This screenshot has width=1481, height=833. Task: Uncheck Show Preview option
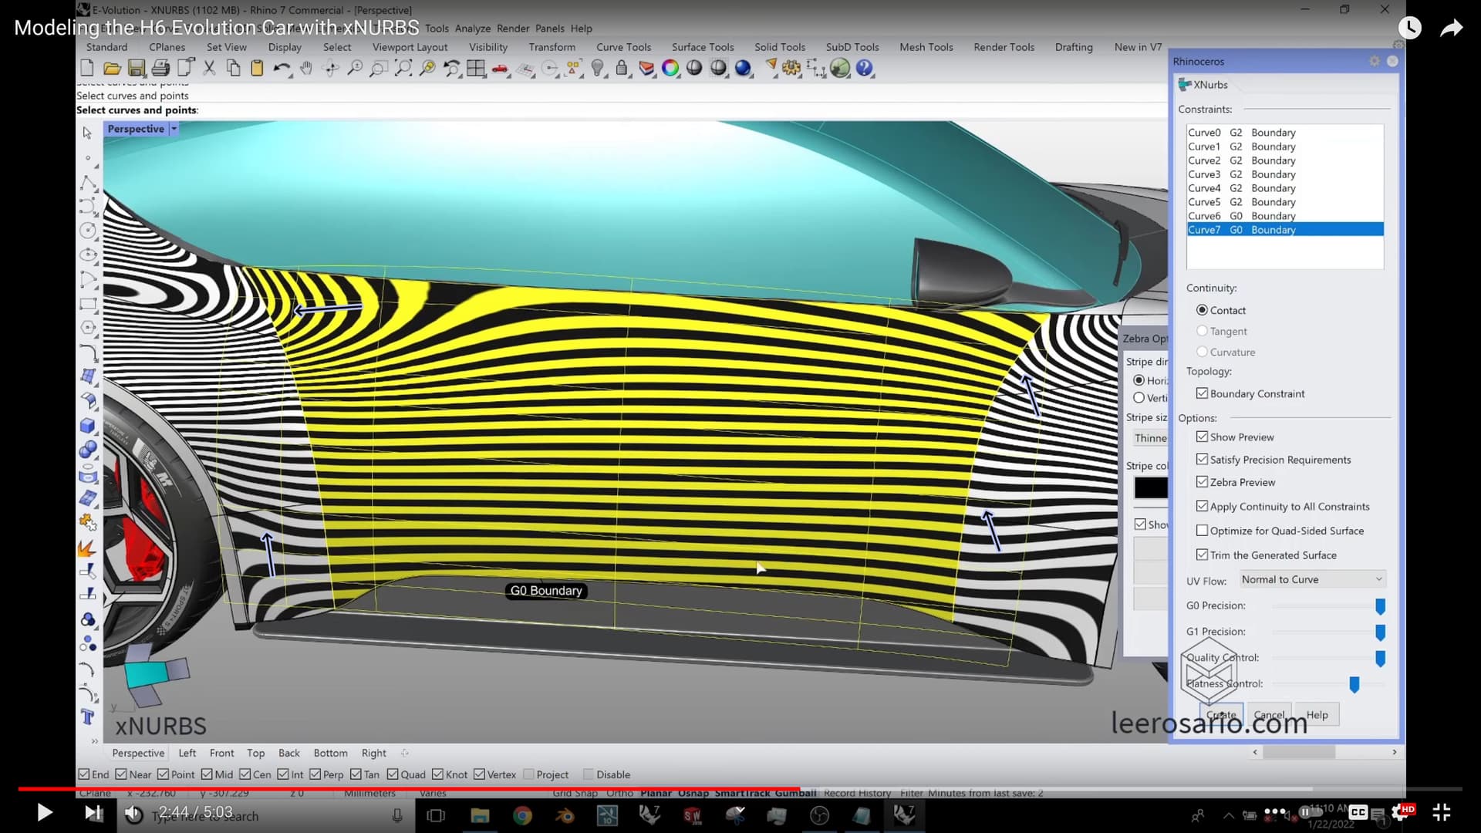tap(1202, 437)
